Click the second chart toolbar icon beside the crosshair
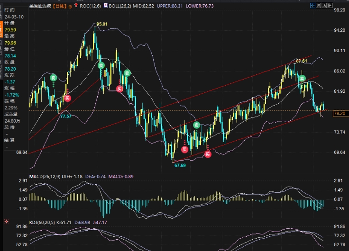 pos(319,6)
